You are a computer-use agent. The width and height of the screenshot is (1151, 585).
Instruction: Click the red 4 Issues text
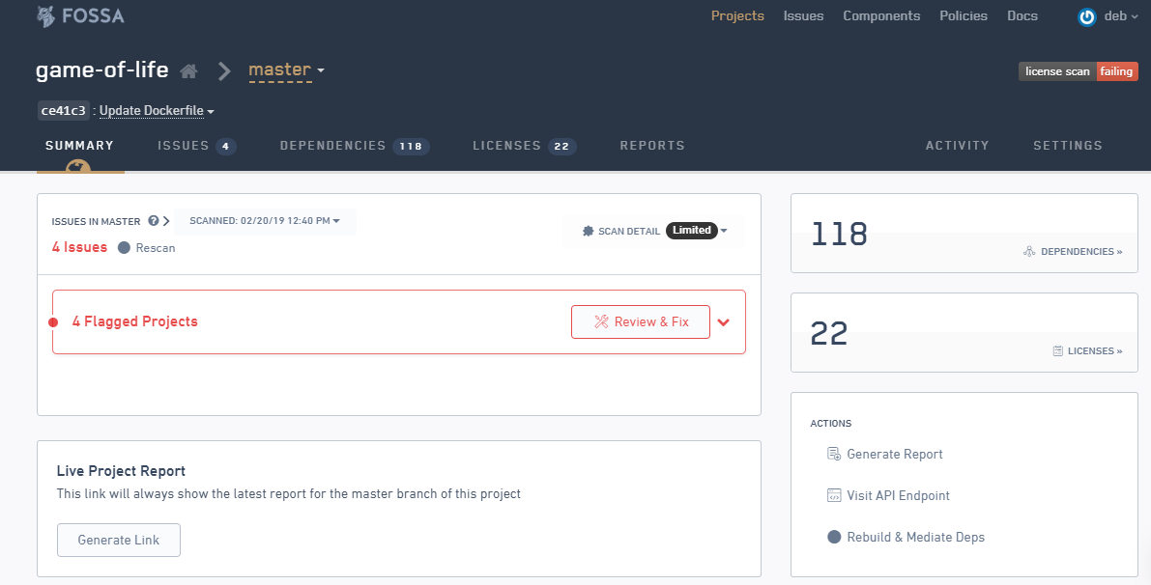point(80,247)
